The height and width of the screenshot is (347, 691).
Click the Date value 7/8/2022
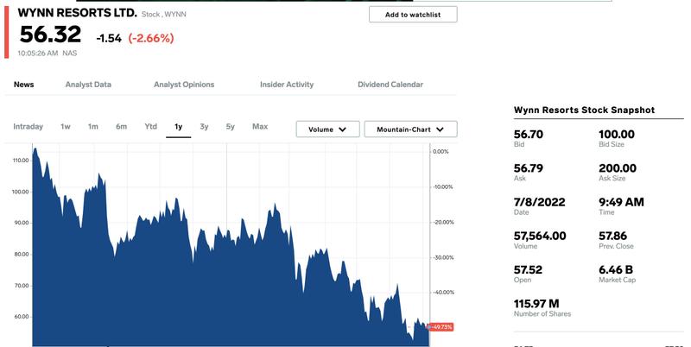(x=539, y=202)
